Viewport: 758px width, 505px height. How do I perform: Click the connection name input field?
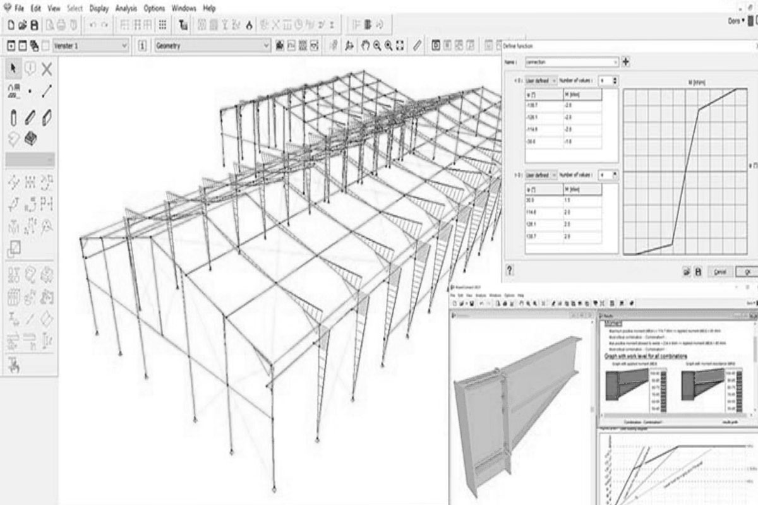click(569, 62)
